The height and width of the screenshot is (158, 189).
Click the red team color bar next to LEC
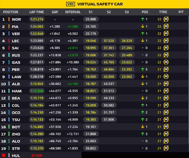coord(9,41)
